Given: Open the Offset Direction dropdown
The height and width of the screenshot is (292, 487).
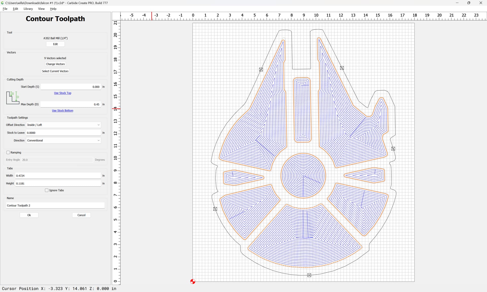Looking at the screenshot, I should click(63, 125).
